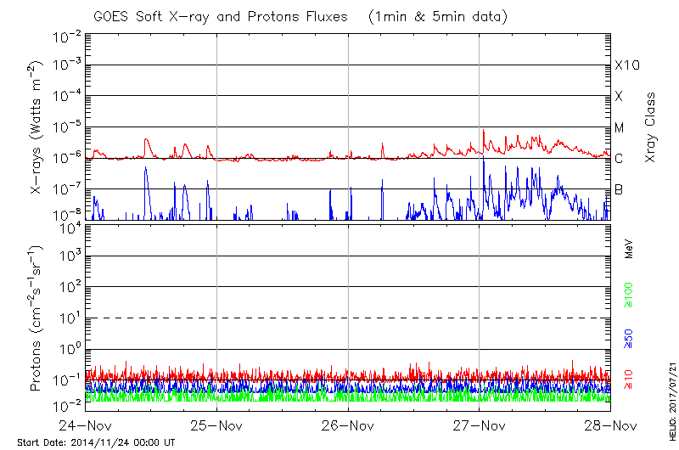Click the 'Start Date: 2014/11/24' text

pos(96,442)
